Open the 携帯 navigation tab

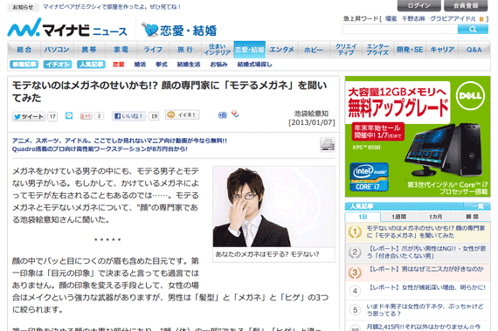click(89, 50)
